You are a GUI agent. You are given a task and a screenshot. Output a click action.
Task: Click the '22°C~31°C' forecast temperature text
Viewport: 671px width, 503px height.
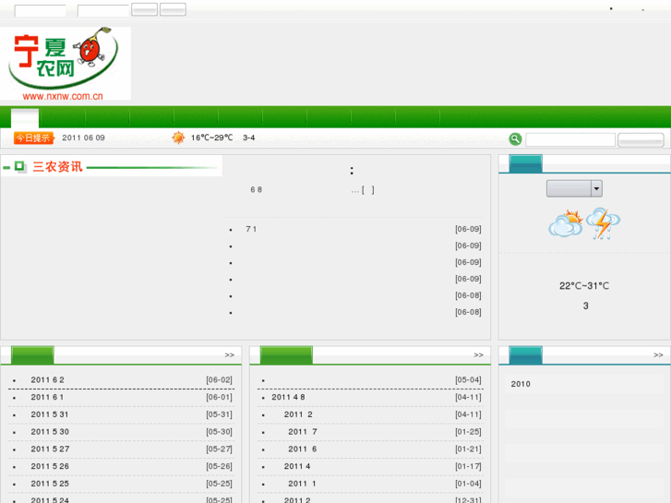tap(584, 286)
